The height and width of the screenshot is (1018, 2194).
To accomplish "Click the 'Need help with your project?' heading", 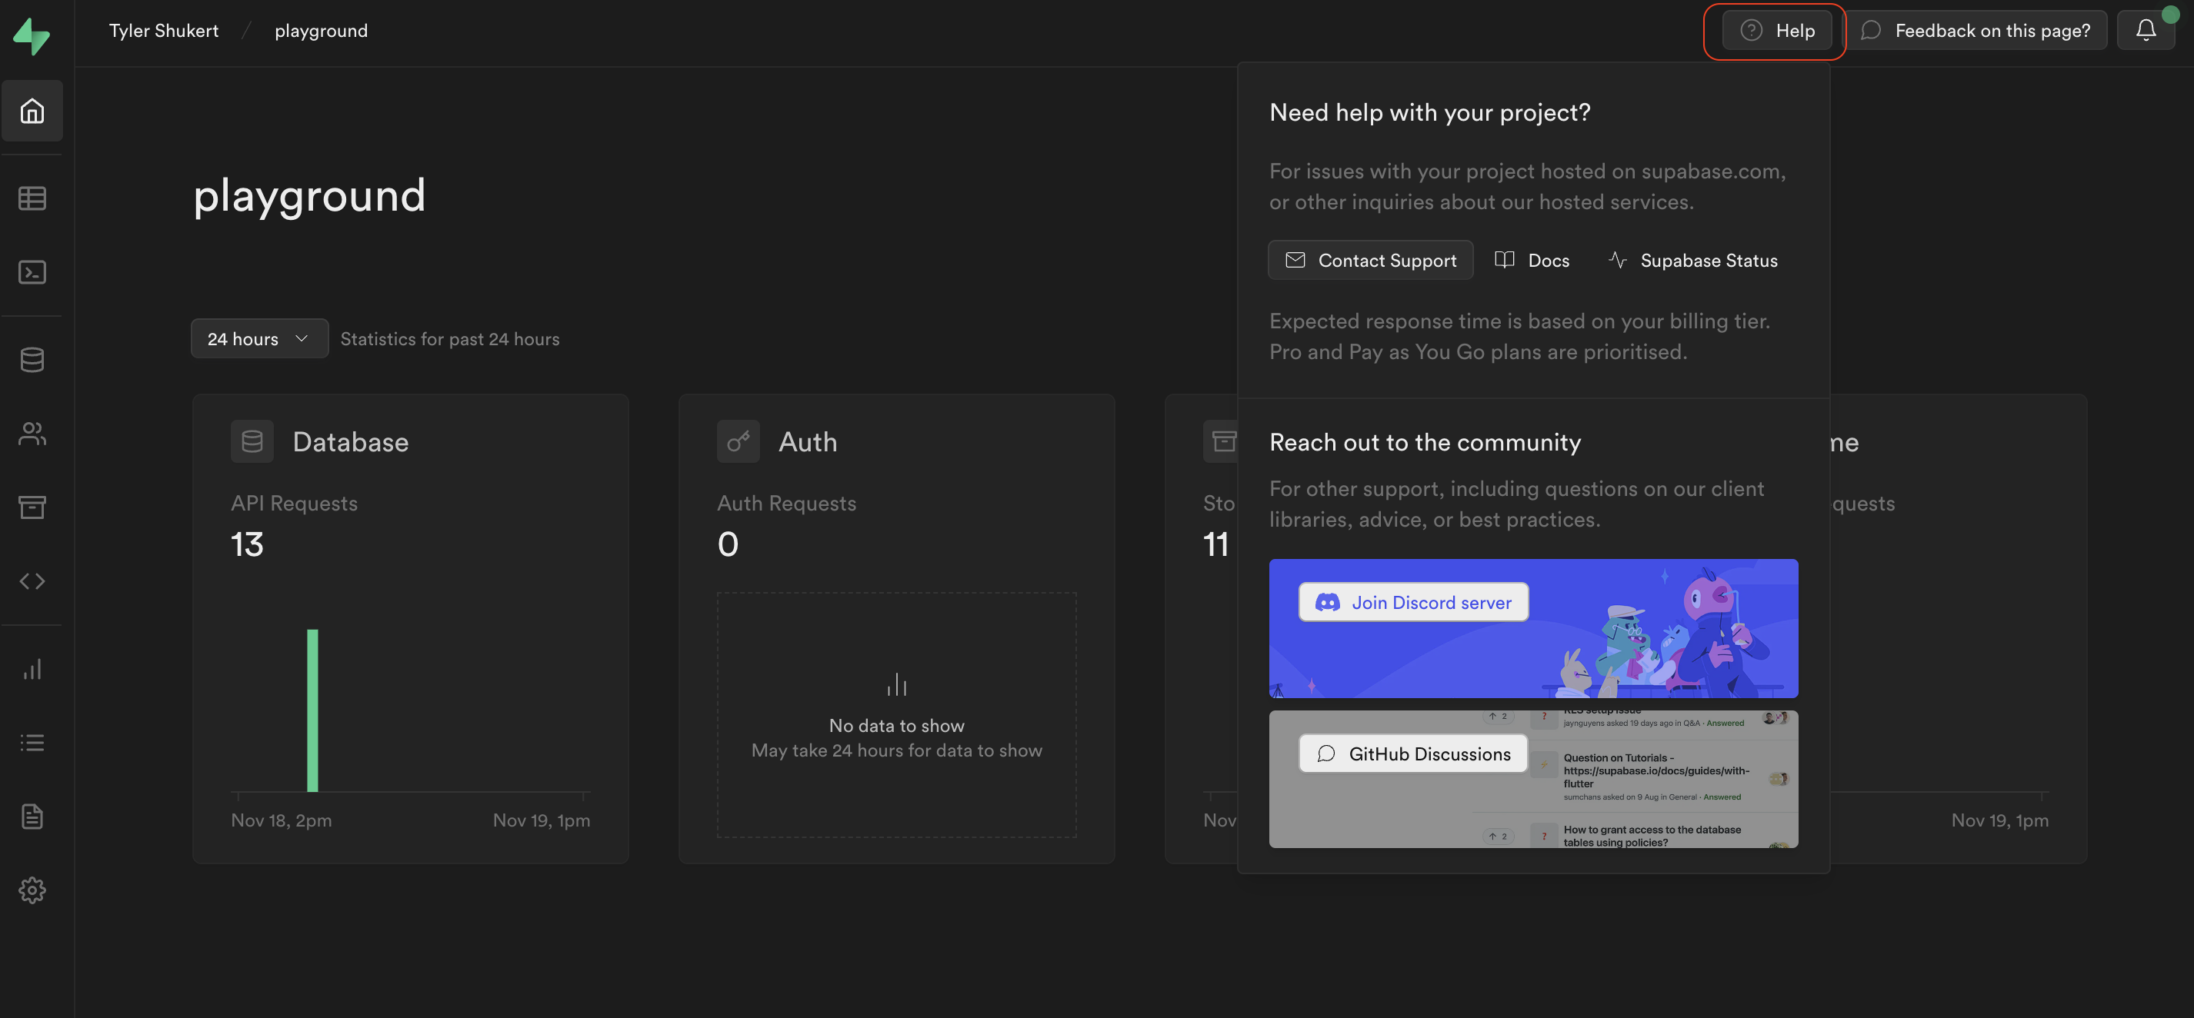I will (1430, 112).
